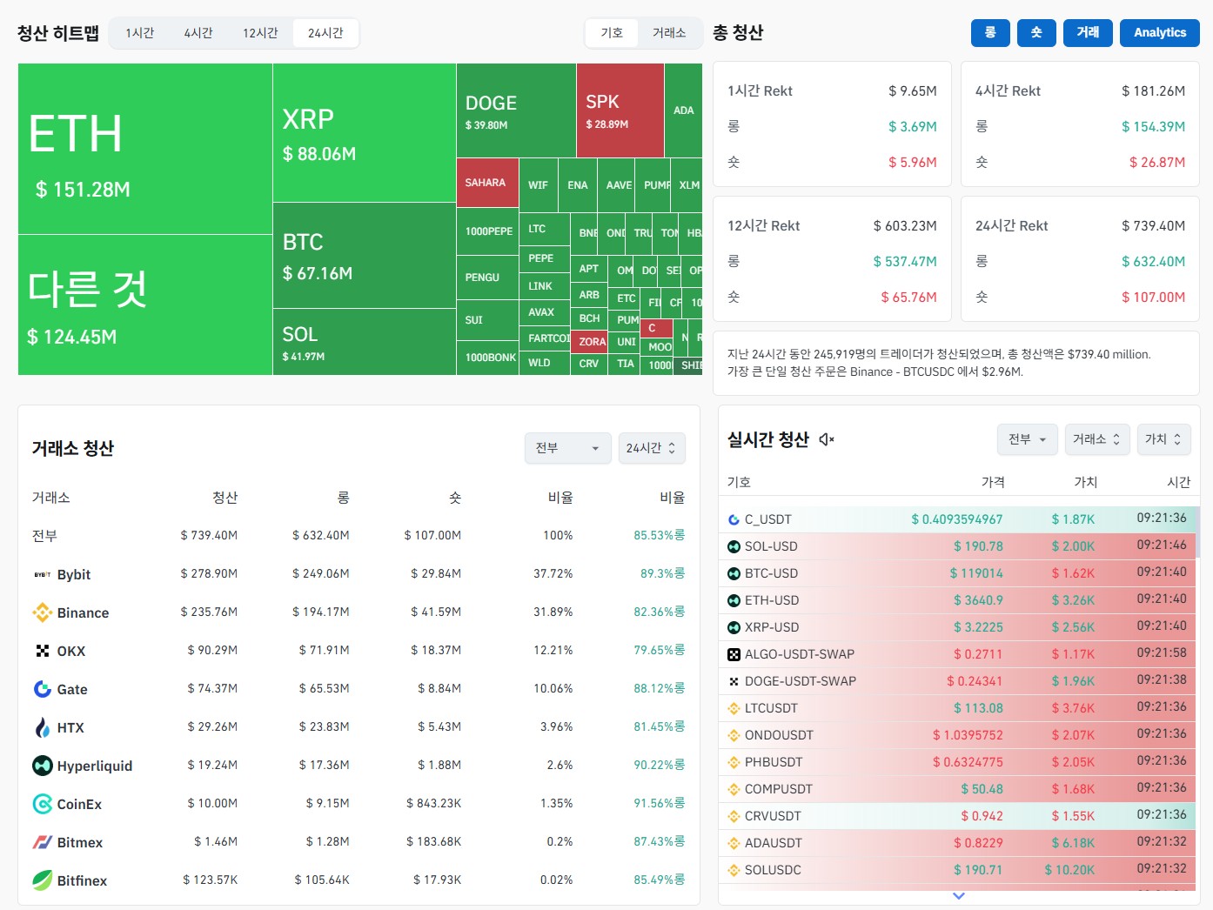Click the exchange icon beside C_USDT
Image resolution: width=1213 pixels, height=910 pixels.
tap(734, 519)
